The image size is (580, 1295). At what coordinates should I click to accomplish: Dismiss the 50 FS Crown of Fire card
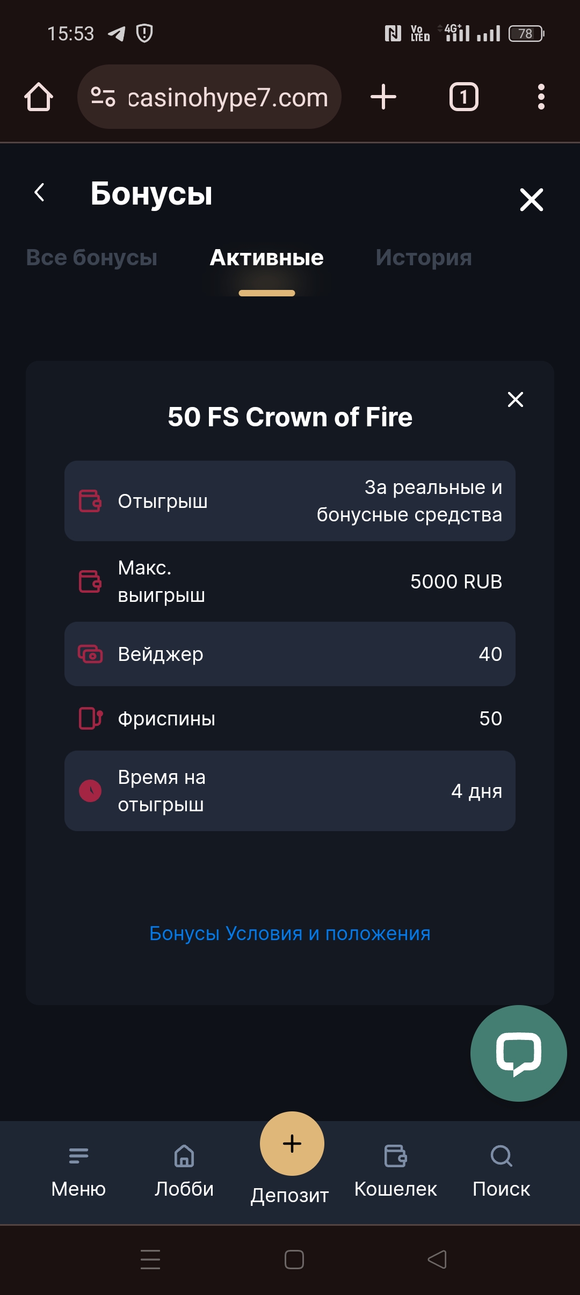tap(516, 399)
